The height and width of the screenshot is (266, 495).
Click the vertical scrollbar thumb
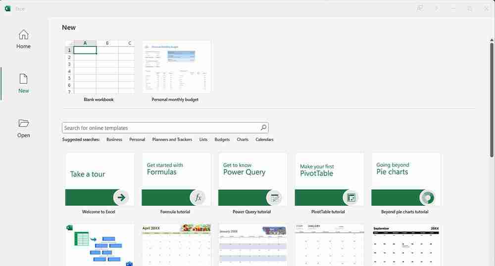(492, 99)
